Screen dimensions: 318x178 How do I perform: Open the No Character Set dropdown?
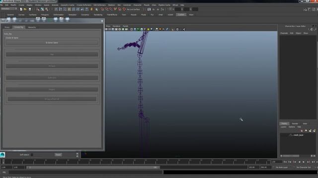pos(304,167)
